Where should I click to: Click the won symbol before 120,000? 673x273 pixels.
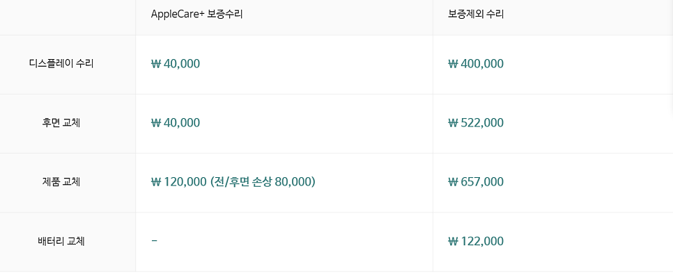point(156,182)
